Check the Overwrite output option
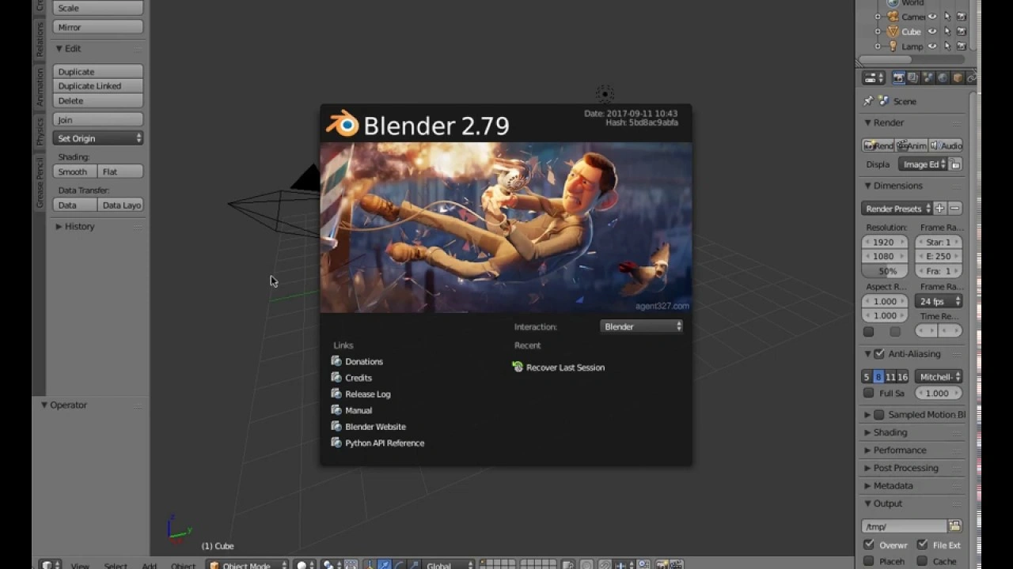Viewport: 1013px width, 569px height. (868, 545)
